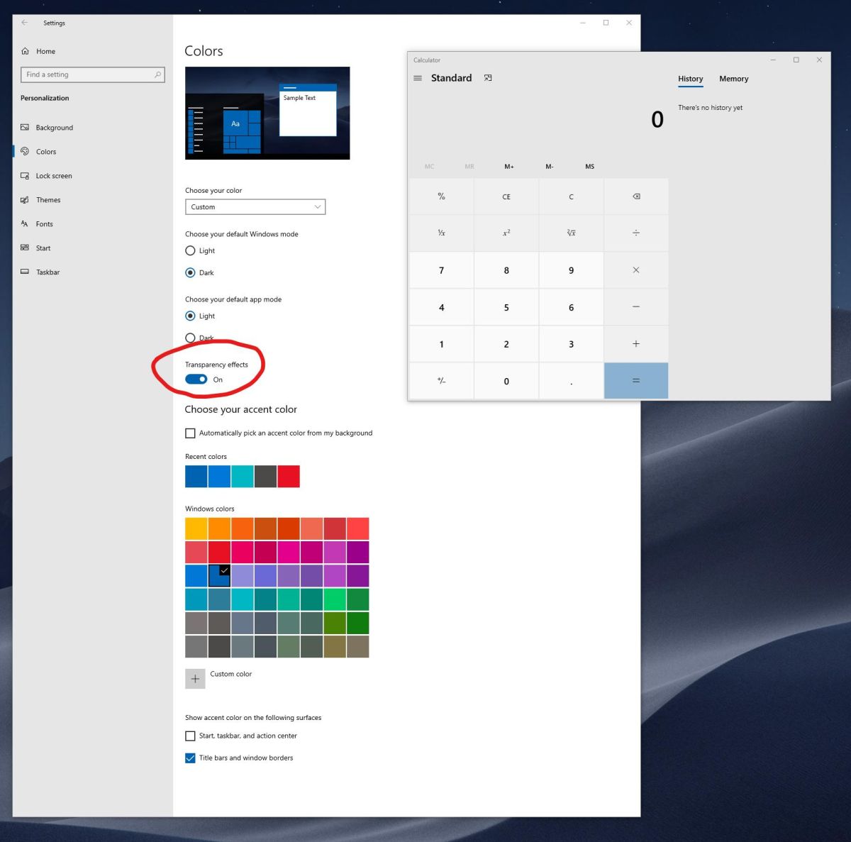Screen dimensions: 851x842
Task: Click the plus/minus sign key in Calculator
Action: point(441,381)
